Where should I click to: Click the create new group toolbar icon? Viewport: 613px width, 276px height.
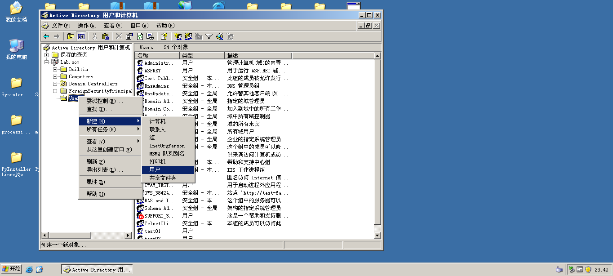click(x=188, y=36)
